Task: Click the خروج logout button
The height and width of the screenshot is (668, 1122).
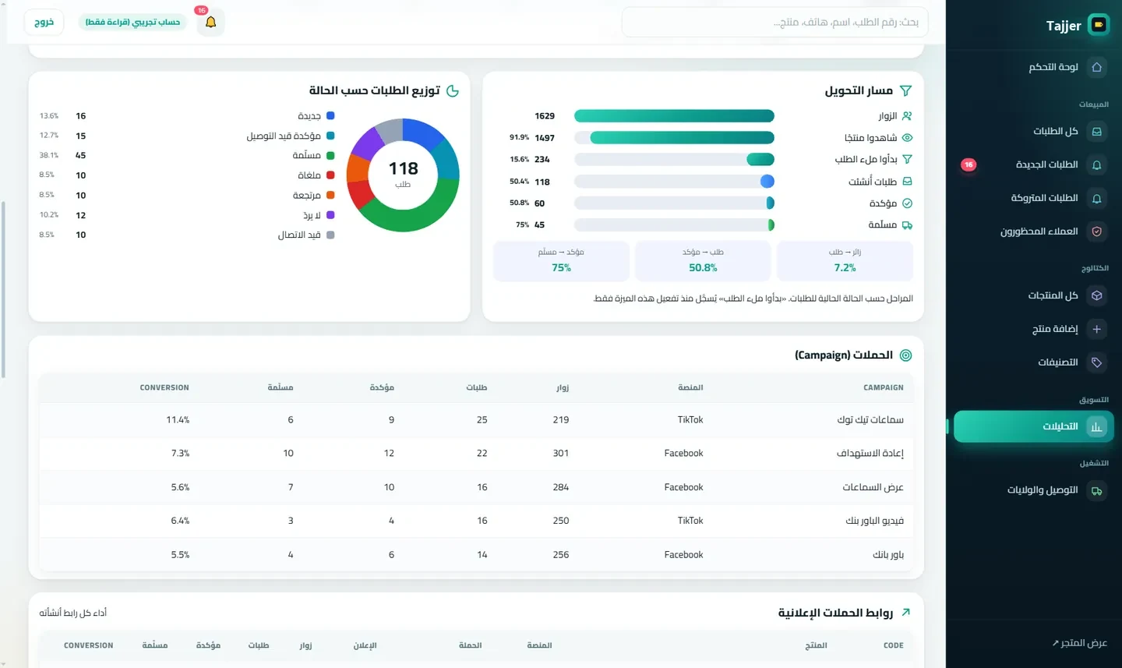Action: click(44, 22)
